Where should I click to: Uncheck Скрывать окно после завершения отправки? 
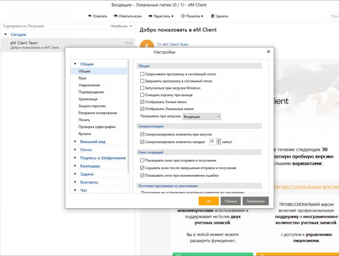(x=142, y=168)
